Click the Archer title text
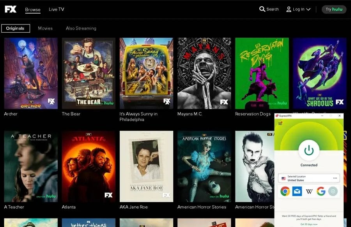351x227 pixels. point(11,114)
